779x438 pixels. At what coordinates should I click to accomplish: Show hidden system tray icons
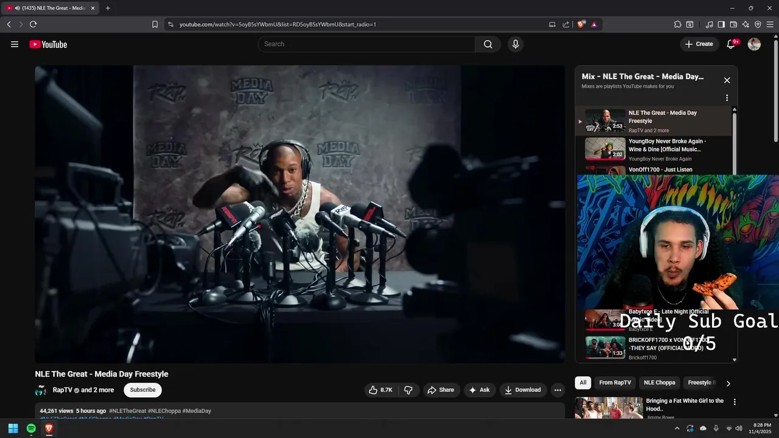[x=677, y=428]
